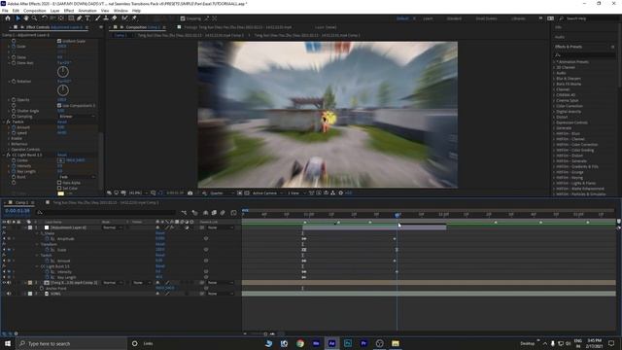Toggle the timeline motion blur icon
Viewport: 622px width, 350px height.
coord(223,213)
